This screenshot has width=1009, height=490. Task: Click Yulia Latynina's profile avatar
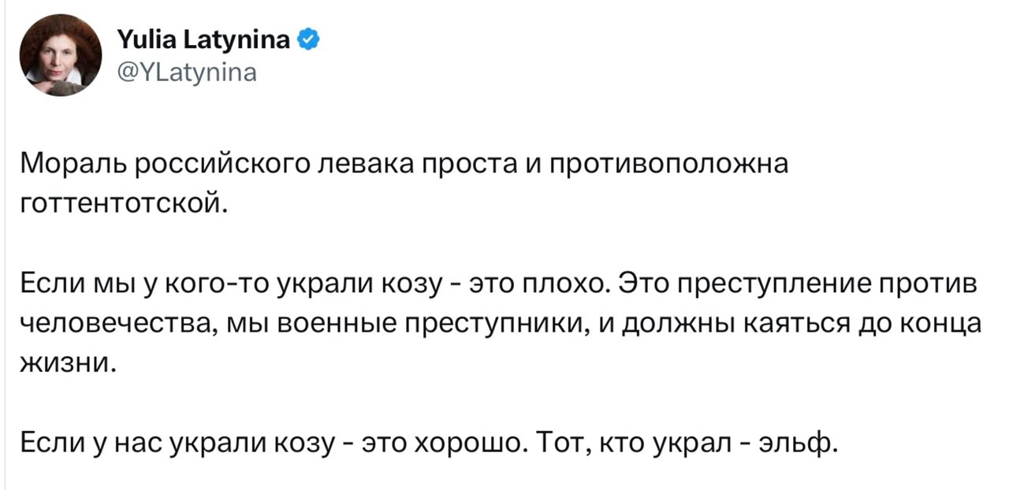point(61,55)
